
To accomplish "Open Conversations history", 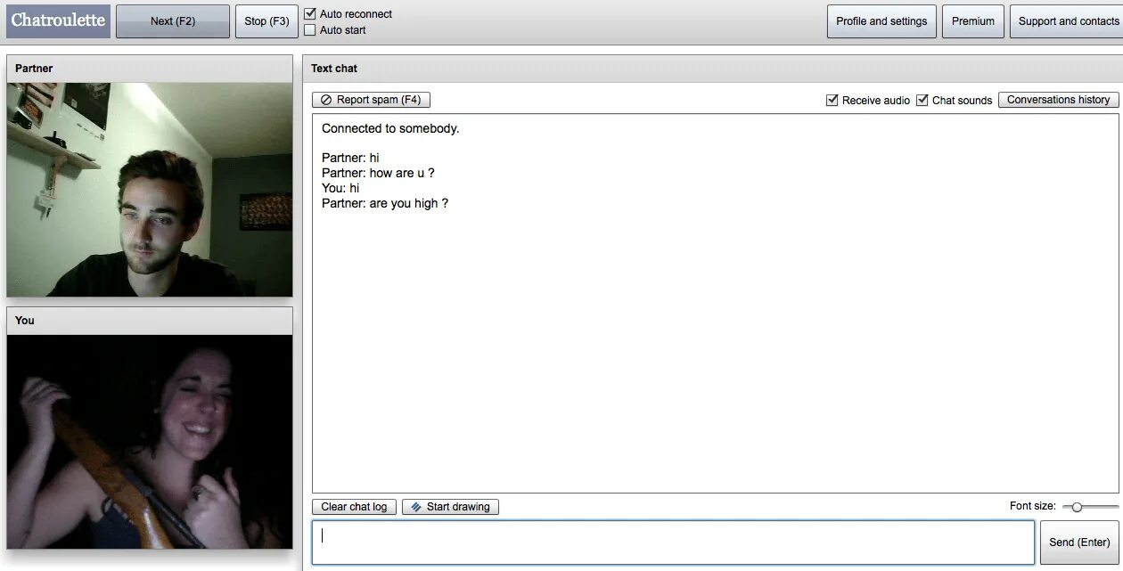I will tap(1058, 100).
